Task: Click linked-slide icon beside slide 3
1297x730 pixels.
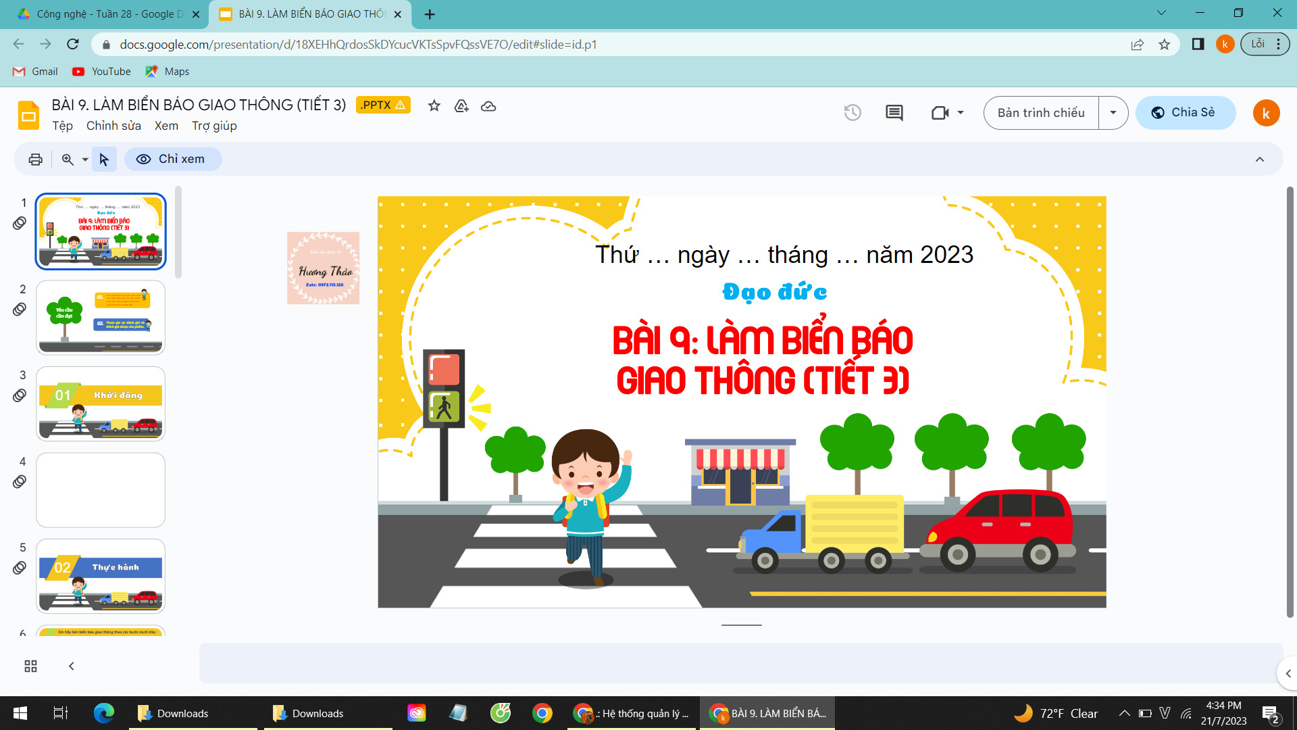Action: pos(20,395)
